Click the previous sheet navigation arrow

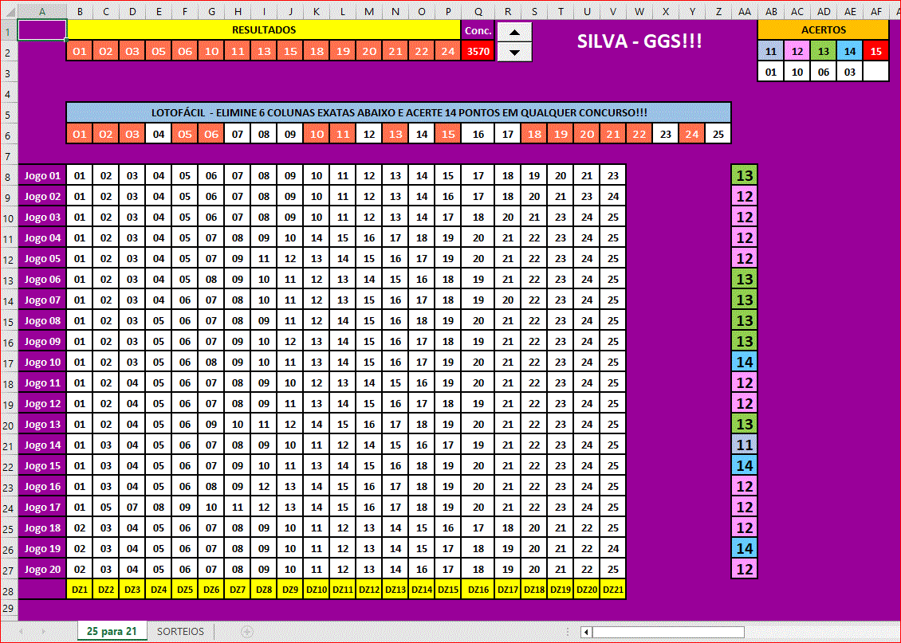click(22, 632)
